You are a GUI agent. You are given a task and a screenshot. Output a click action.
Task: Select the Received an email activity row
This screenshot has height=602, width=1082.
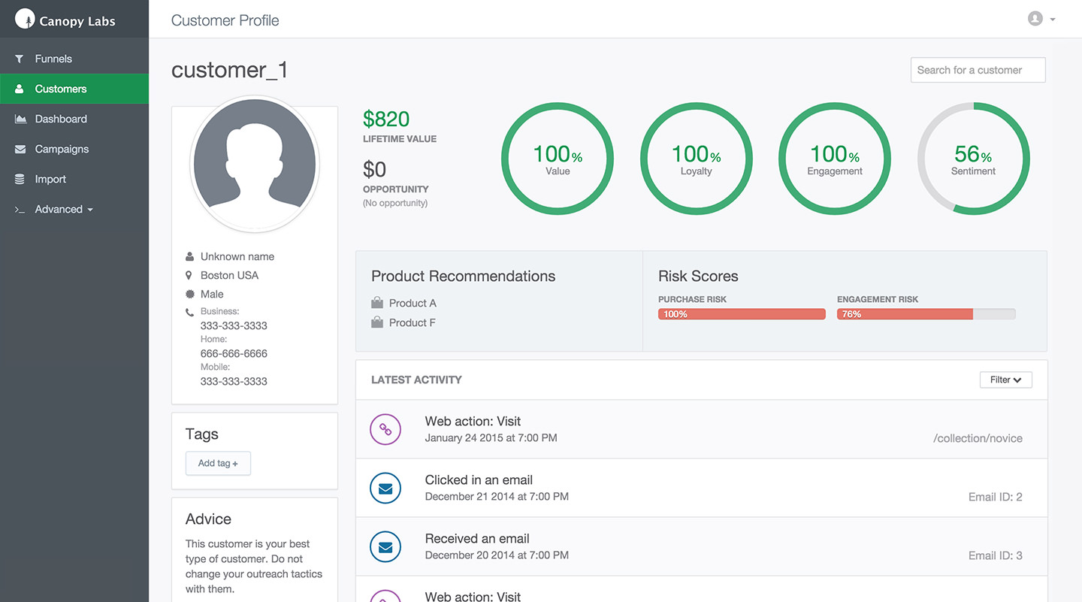click(x=701, y=546)
